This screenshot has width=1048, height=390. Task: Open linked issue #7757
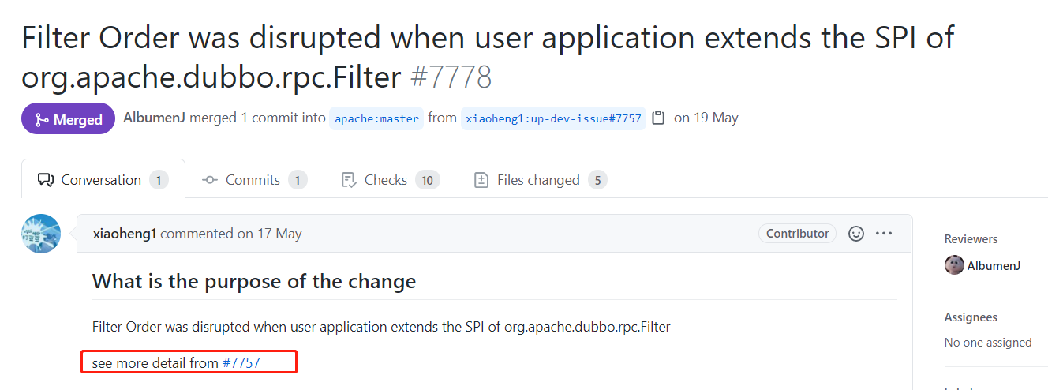(x=241, y=363)
